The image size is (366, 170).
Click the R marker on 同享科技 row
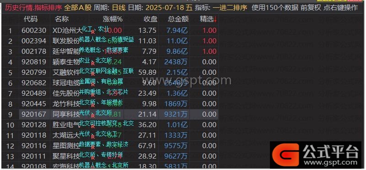coord(93,115)
